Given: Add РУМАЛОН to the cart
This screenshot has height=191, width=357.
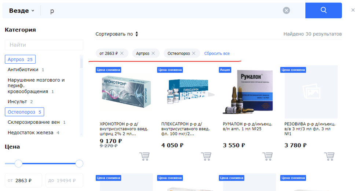Looking at the screenshot, I should pyautogui.click(x=268, y=157).
